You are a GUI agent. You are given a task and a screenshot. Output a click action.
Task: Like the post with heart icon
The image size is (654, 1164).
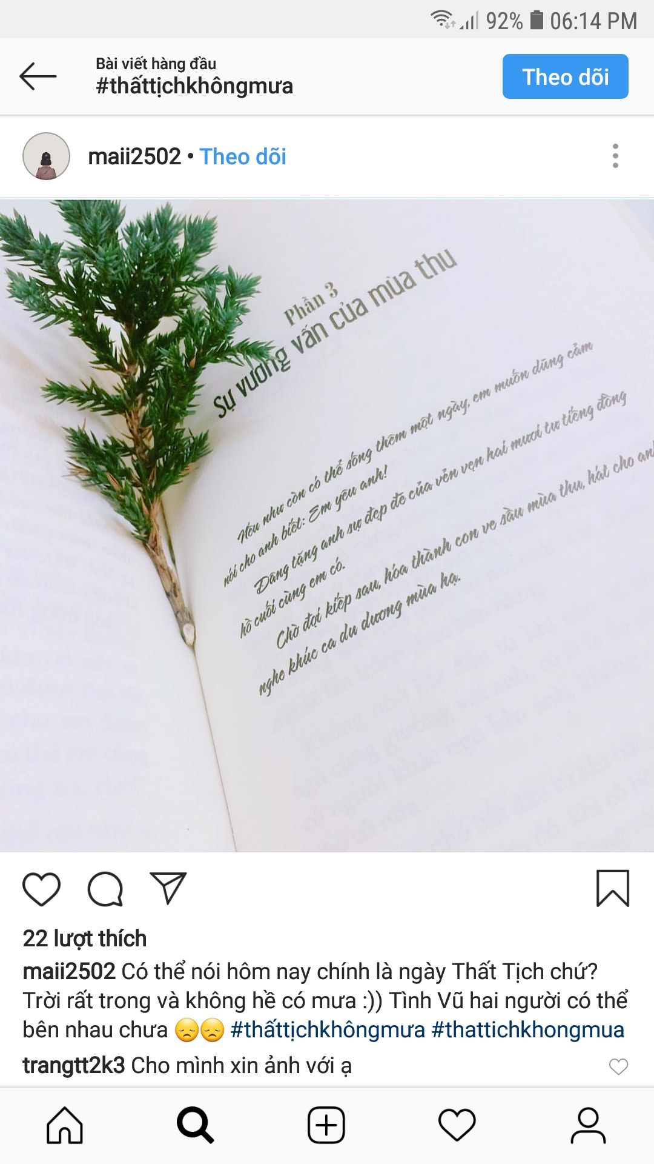coord(41,889)
